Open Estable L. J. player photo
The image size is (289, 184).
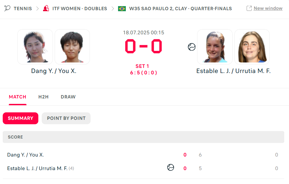tap(215, 47)
